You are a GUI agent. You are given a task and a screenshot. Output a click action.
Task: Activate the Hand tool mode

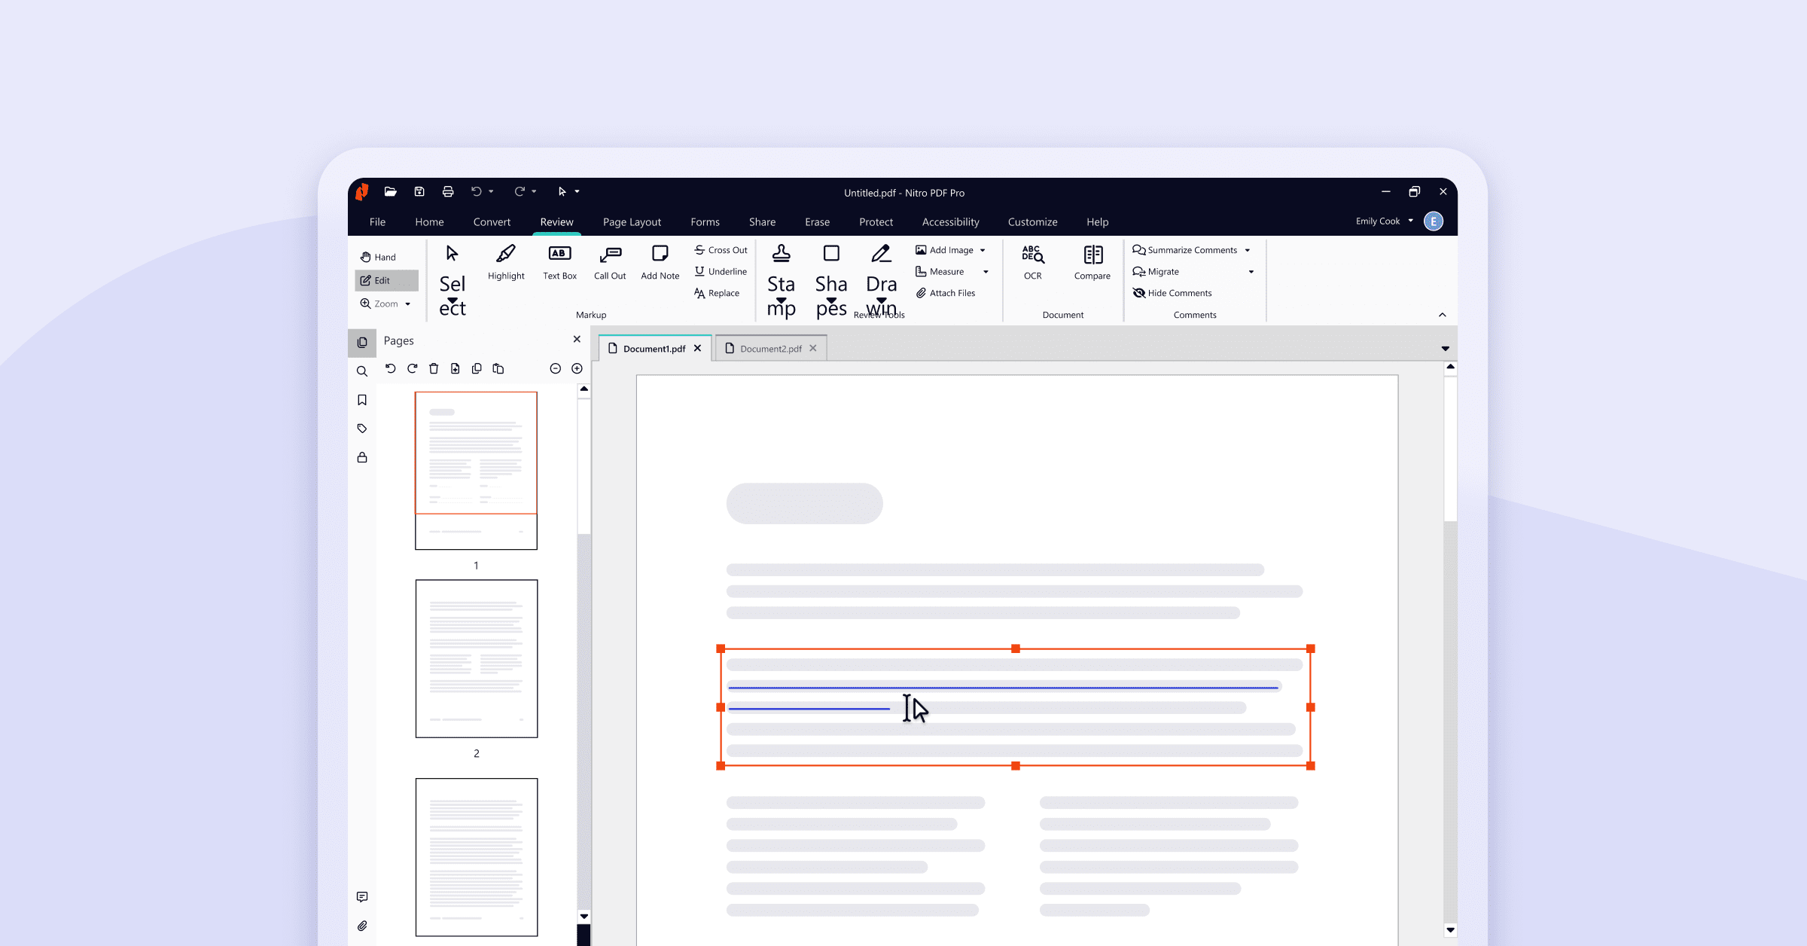[x=378, y=257]
